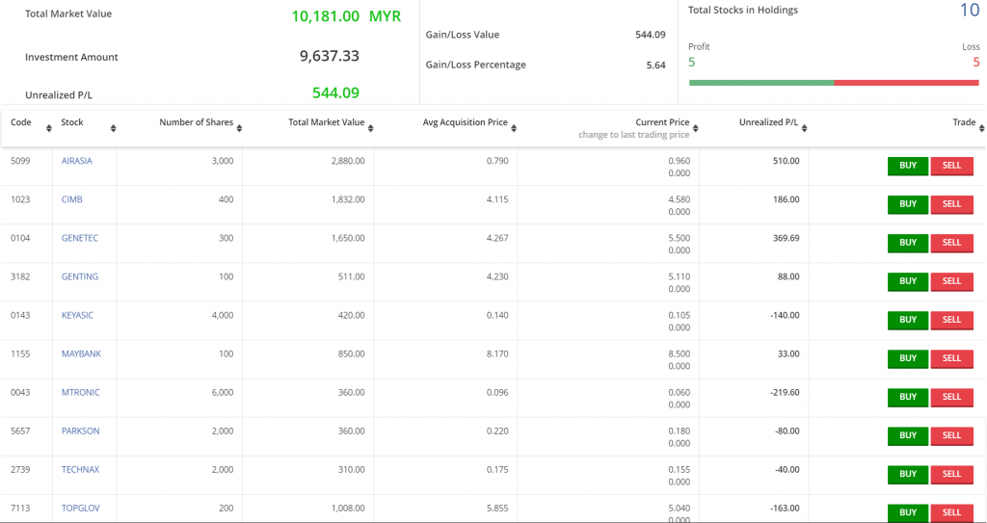
Task: Sort by Unrealized P/L arrows
Action: coord(805,128)
